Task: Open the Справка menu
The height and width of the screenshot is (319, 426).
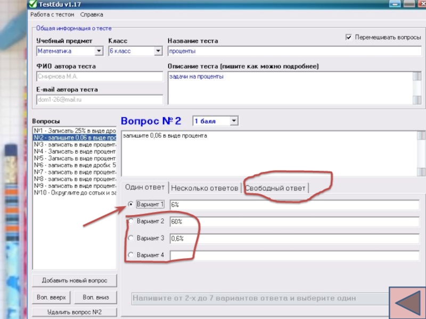Action: [x=92, y=14]
